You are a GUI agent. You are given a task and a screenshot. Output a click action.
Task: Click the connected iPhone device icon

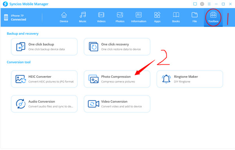[x=6, y=18]
